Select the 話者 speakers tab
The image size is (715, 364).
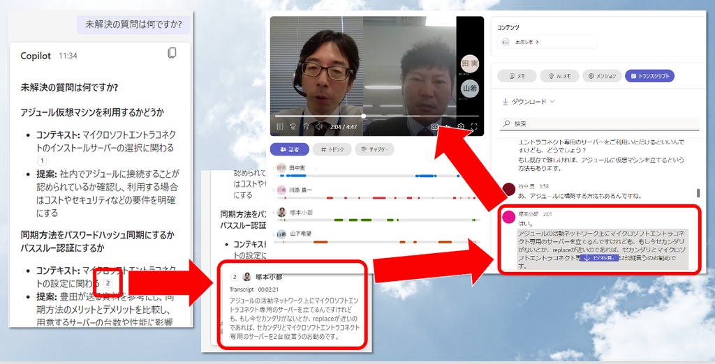point(290,149)
